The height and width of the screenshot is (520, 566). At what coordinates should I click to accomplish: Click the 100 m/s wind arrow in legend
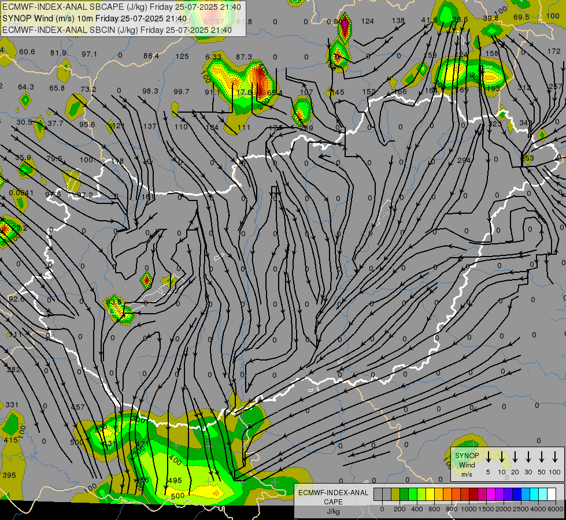coord(555,457)
